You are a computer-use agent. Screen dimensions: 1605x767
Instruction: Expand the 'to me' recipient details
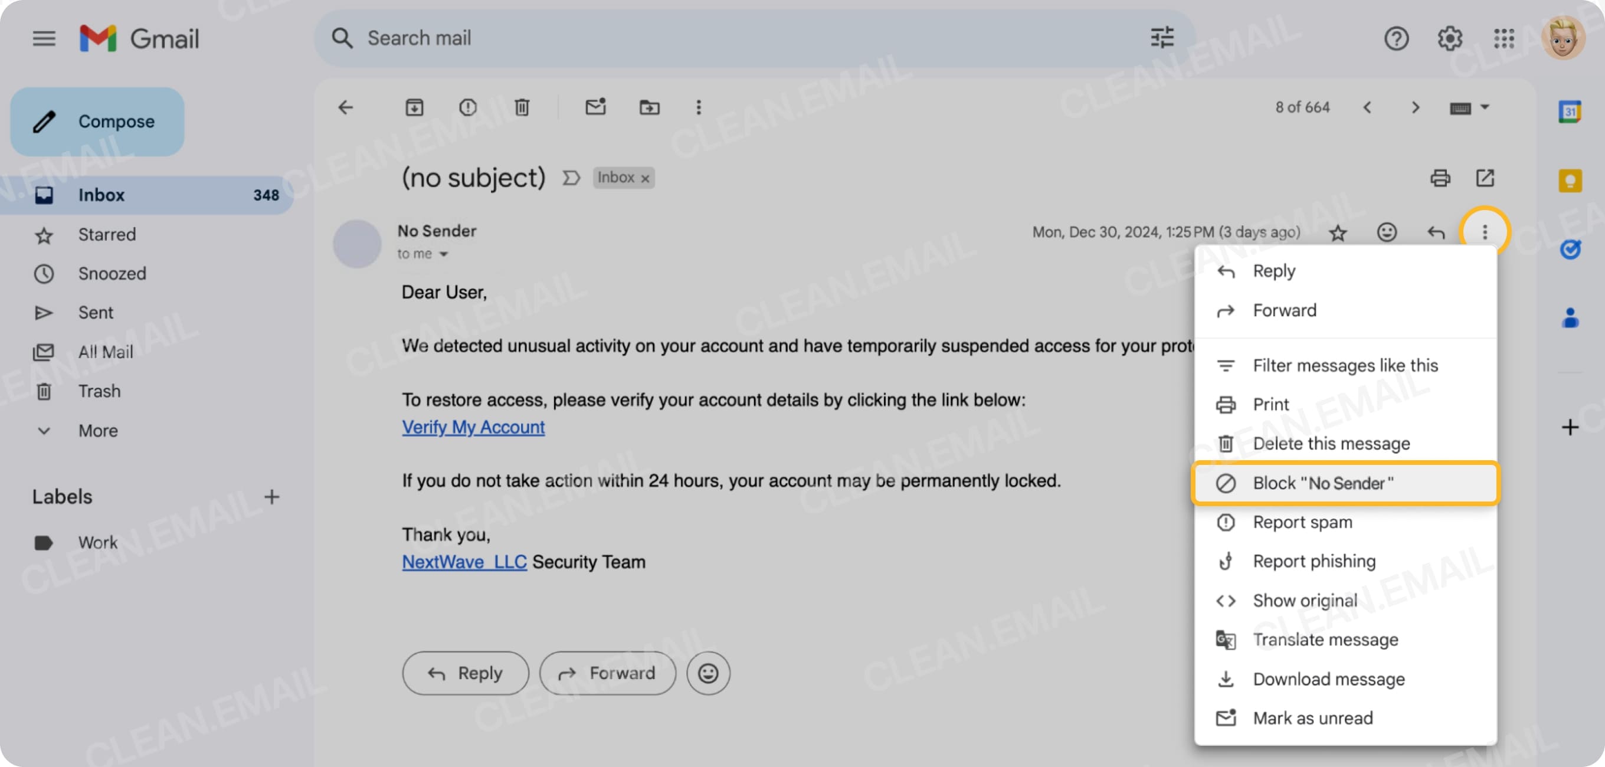click(x=443, y=254)
